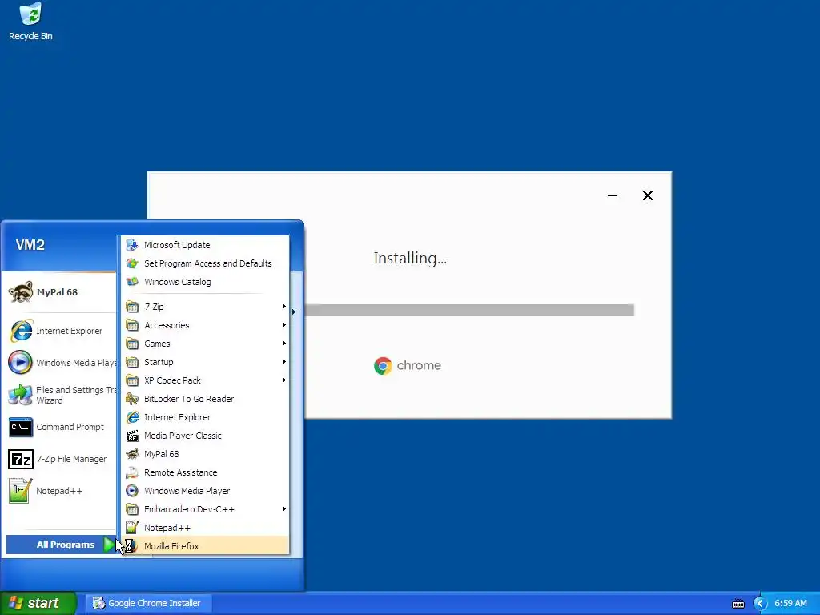Click the Microsoft Update icon

point(132,245)
